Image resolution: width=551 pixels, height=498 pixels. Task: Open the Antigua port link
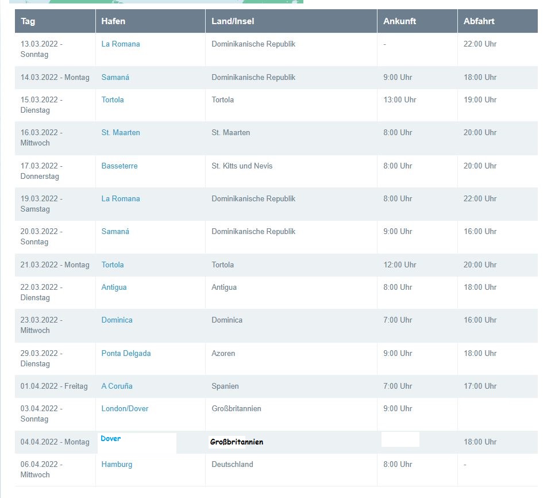click(114, 288)
